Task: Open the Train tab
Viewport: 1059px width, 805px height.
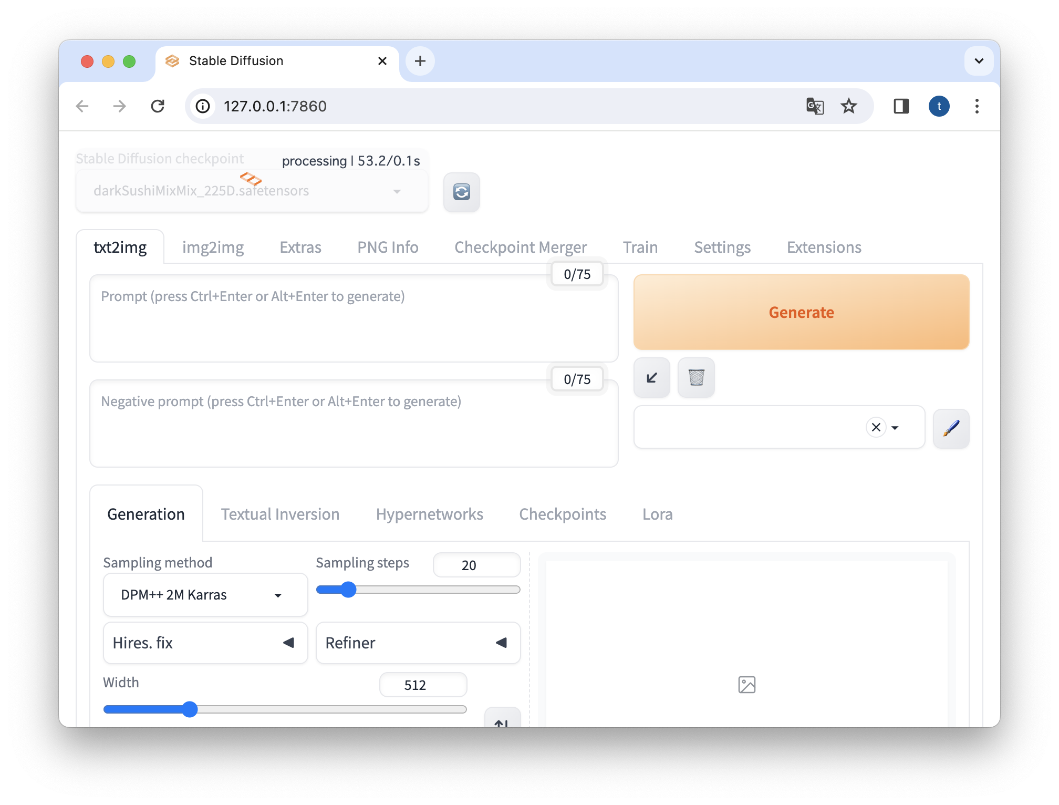Action: tap(640, 247)
